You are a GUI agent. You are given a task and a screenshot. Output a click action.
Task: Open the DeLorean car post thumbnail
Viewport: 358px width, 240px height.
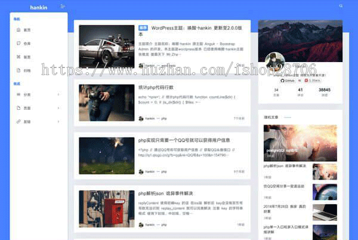click(107, 47)
